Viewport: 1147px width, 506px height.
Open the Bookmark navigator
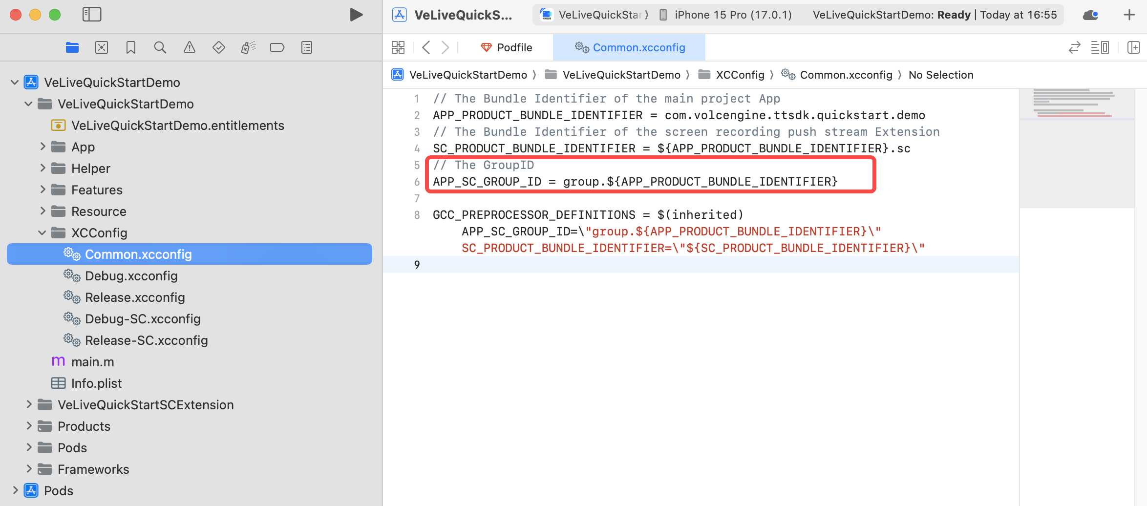131,47
